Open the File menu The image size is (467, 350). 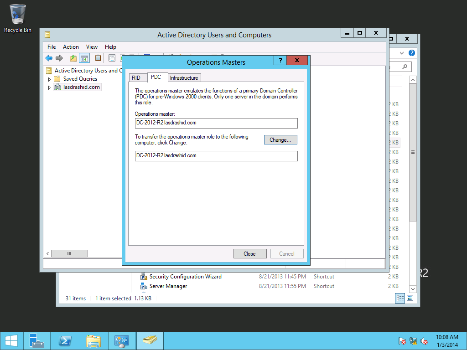[x=52, y=47]
